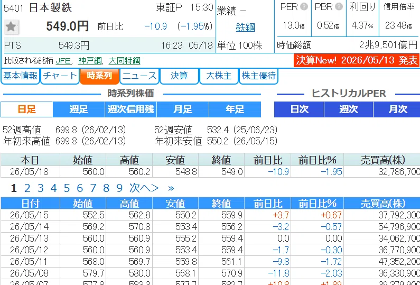This screenshot has width=420, height=285.
Task: Click the 549.0円 current price
Action: (68, 26)
